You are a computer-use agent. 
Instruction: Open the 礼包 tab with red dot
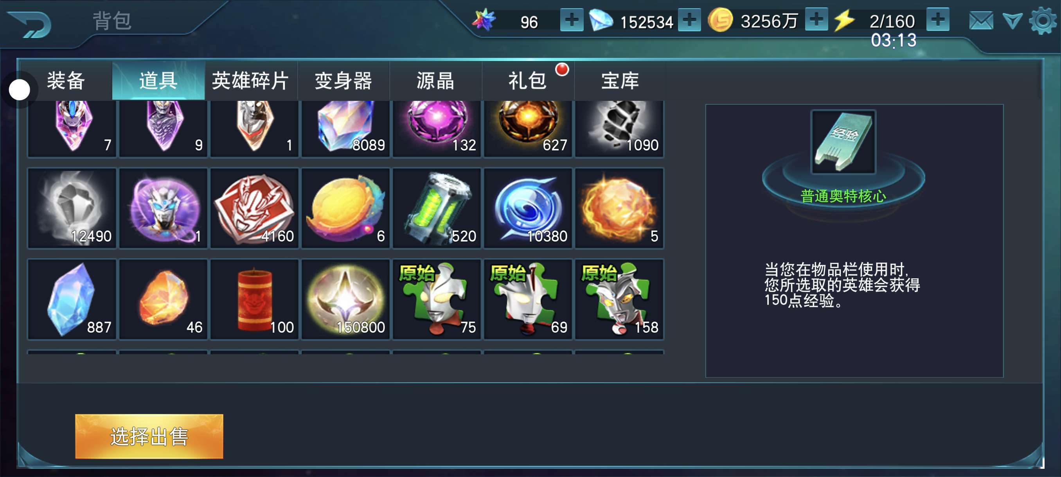coord(528,80)
